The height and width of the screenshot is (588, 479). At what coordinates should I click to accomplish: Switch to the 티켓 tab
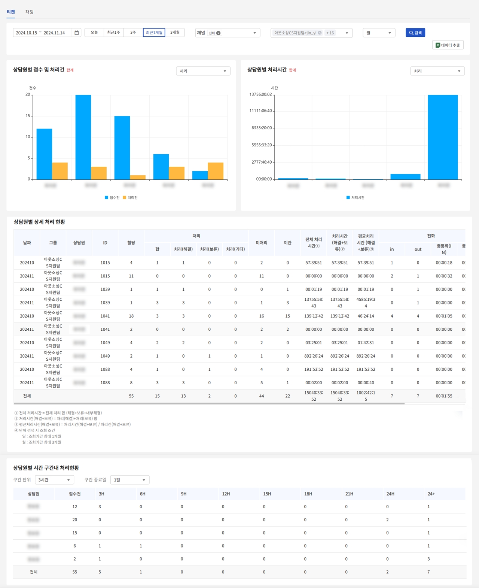click(x=11, y=12)
